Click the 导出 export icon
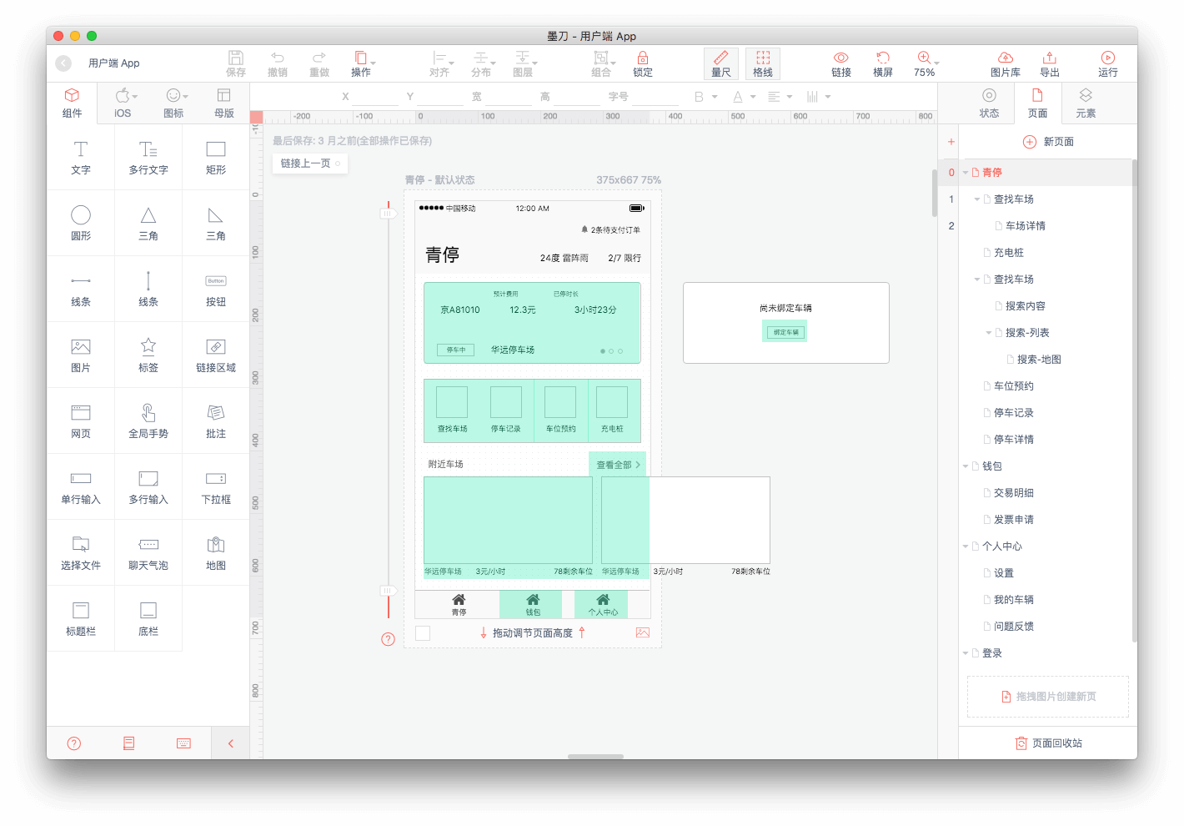The image size is (1184, 826). tap(1049, 63)
